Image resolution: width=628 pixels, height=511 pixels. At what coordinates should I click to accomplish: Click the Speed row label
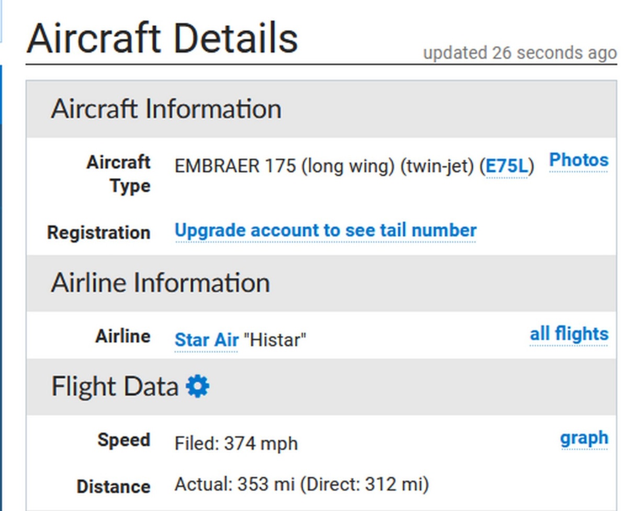coord(124,440)
